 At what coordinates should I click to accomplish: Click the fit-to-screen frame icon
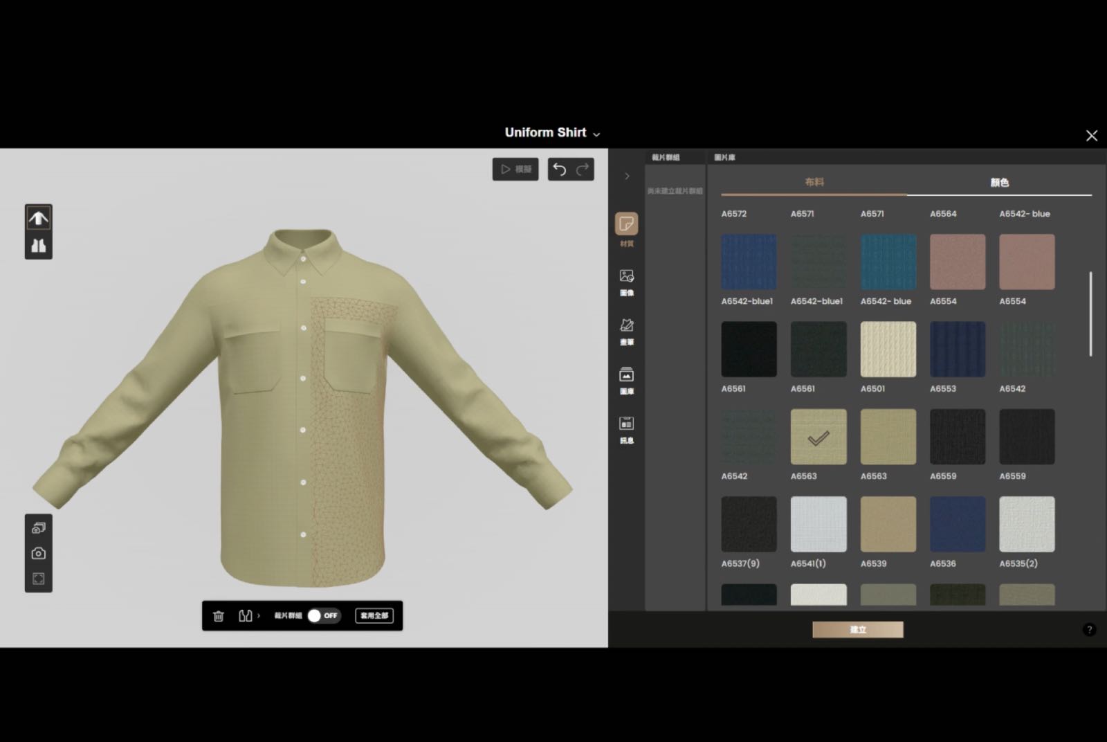39,579
